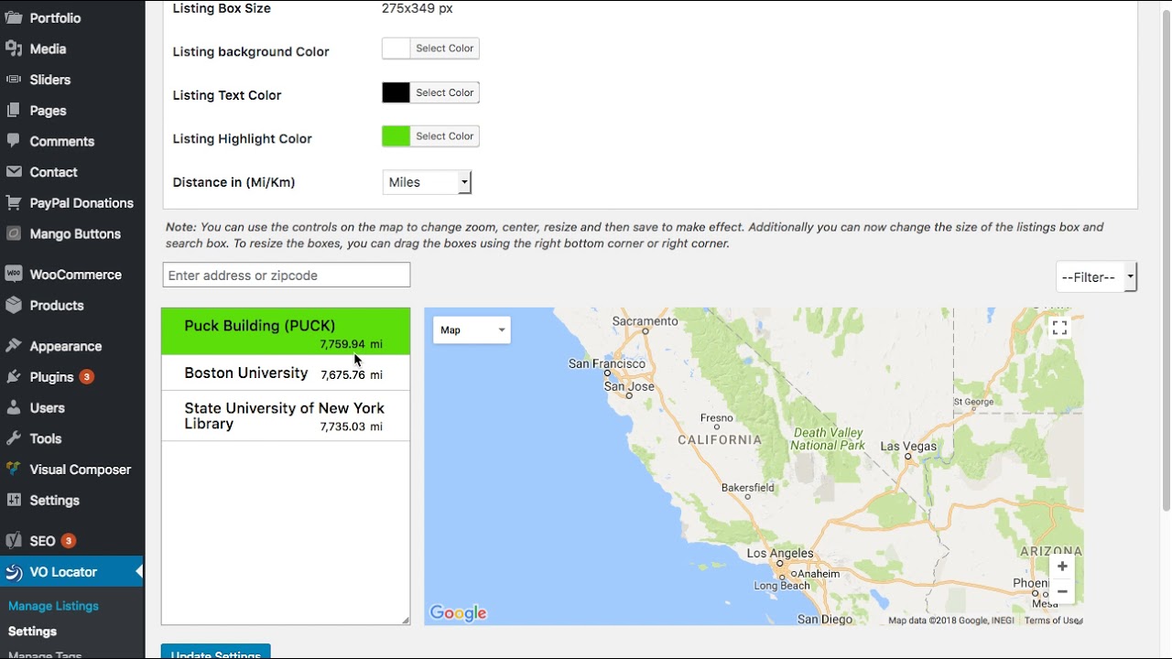This screenshot has width=1172, height=659.
Task: Toggle fullscreen view on the map
Action: tap(1059, 328)
